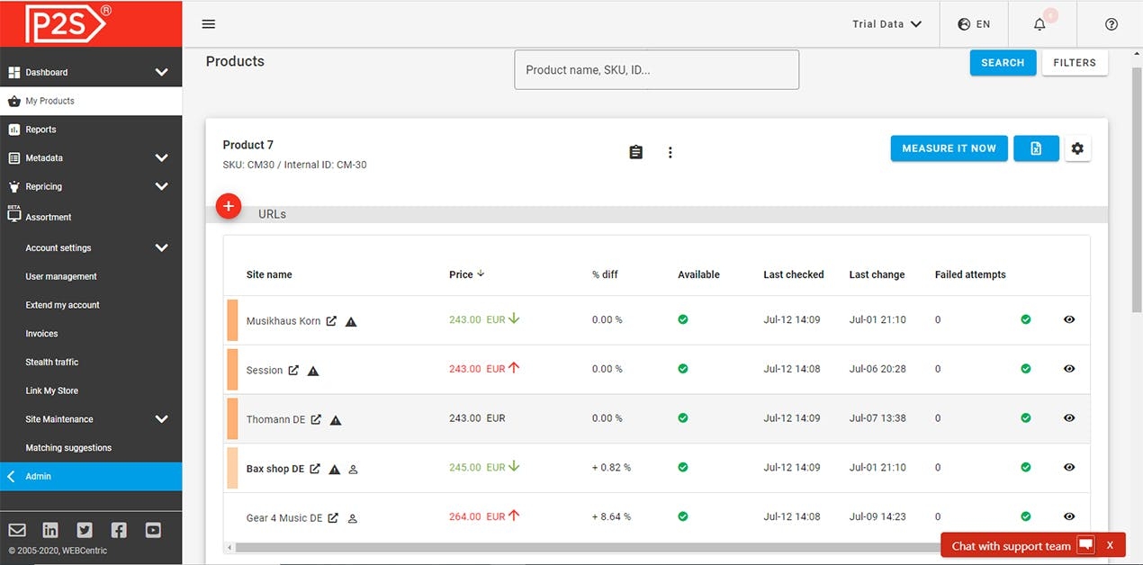Sort by Price column arrow

pos(481,274)
